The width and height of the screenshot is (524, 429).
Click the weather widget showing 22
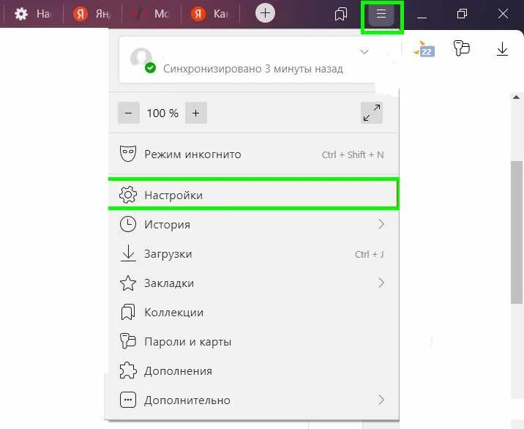click(424, 49)
